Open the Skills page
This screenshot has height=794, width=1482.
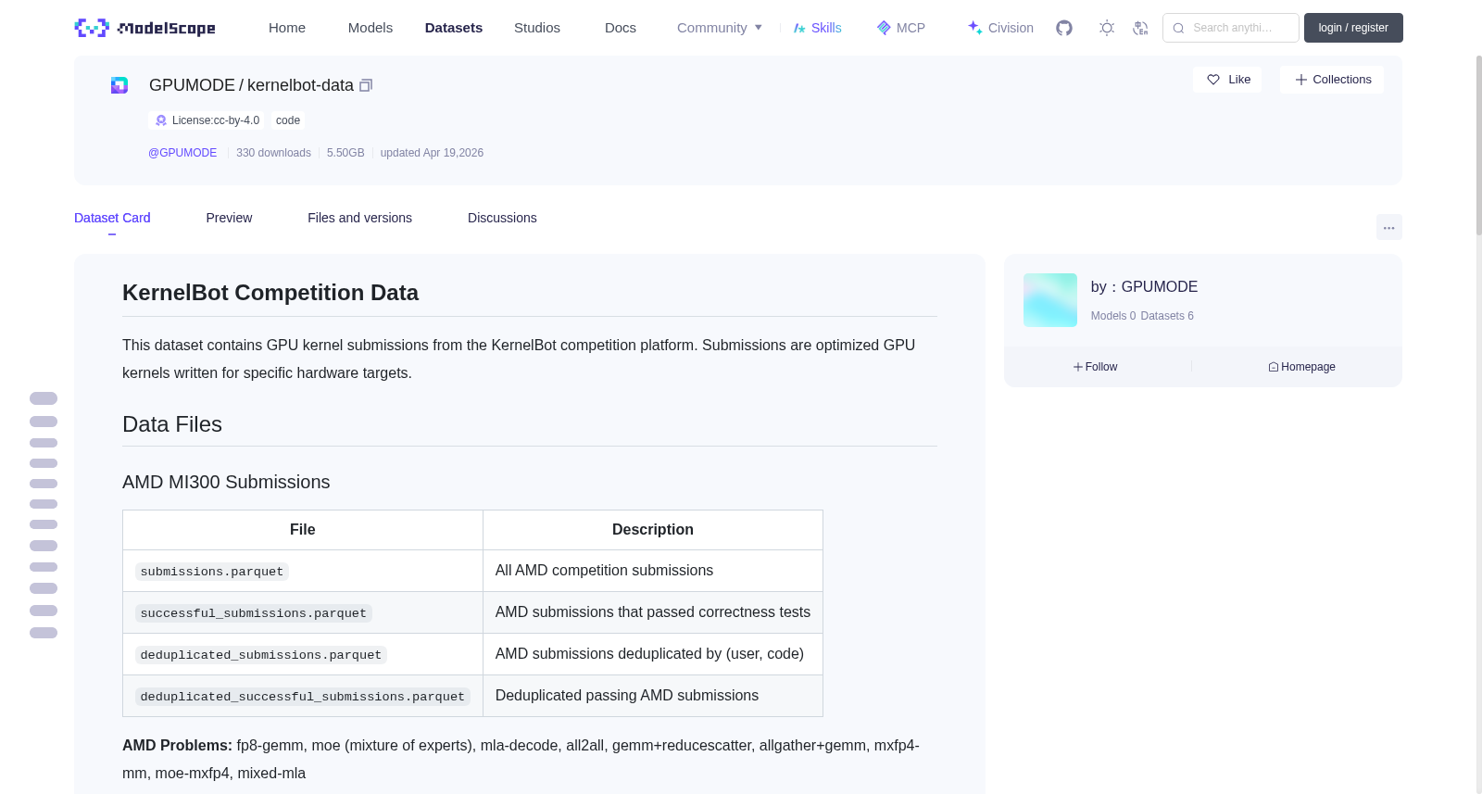[x=818, y=28]
